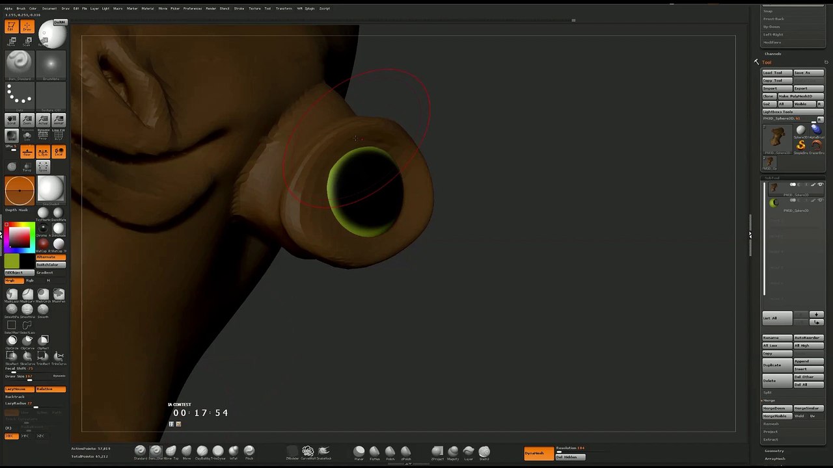Expand the Remesh section
The width and height of the screenshot is (833, 468).
[x=771, y=424]
